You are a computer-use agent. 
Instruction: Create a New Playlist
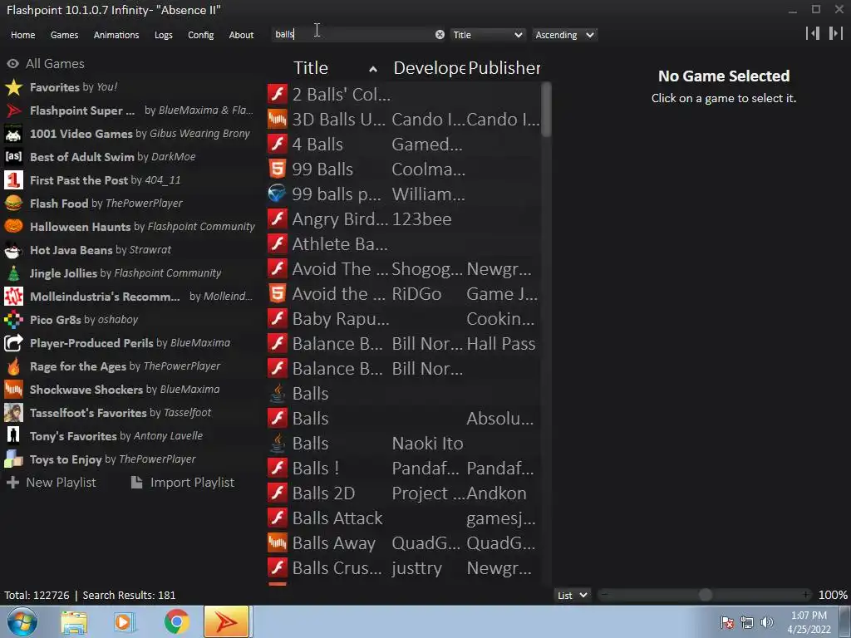pos(51,483)
